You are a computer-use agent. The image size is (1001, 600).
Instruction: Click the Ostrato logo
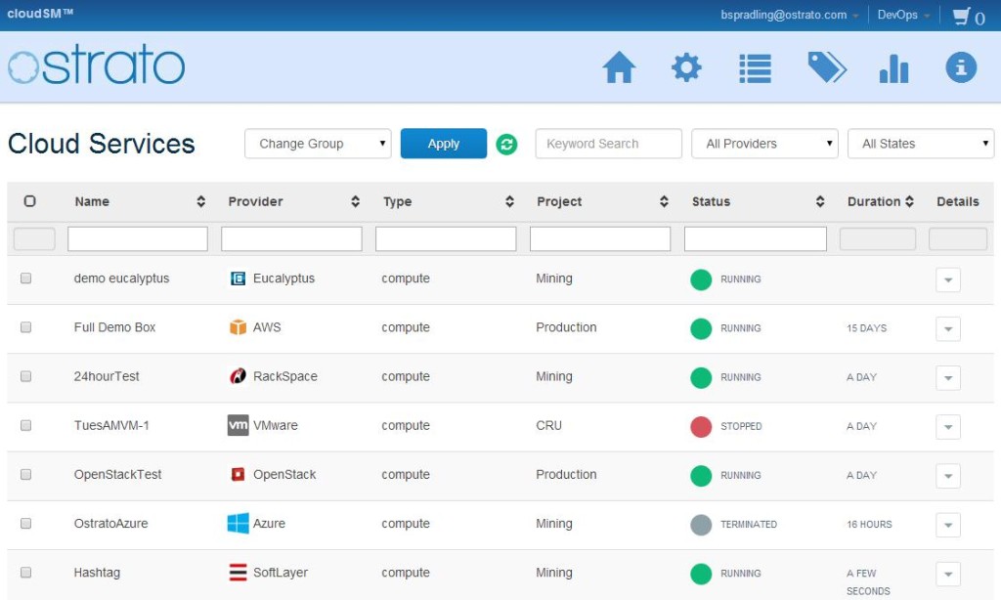tap(97, 64)
